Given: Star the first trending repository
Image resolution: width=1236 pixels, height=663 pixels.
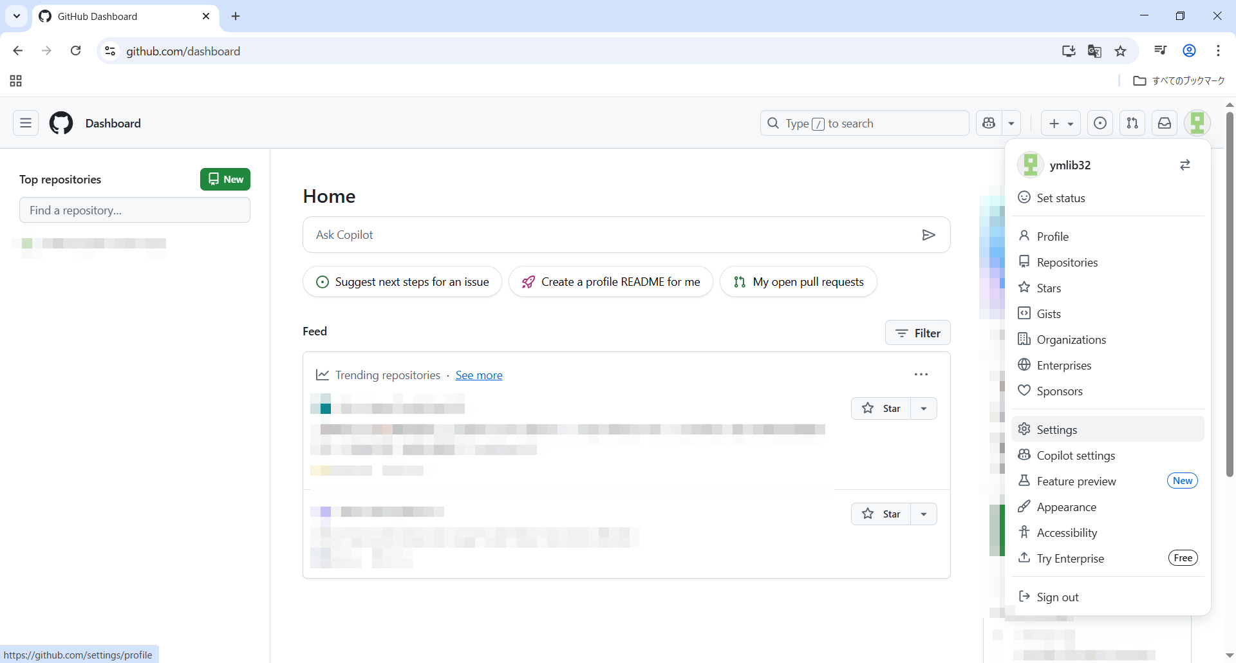Looking at the screenshot, I should [x=881, y=409].
